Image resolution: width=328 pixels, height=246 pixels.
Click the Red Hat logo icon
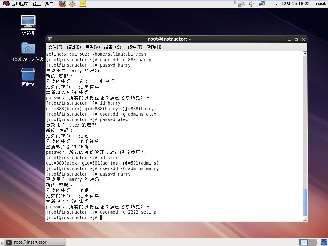tap(6, 4)
